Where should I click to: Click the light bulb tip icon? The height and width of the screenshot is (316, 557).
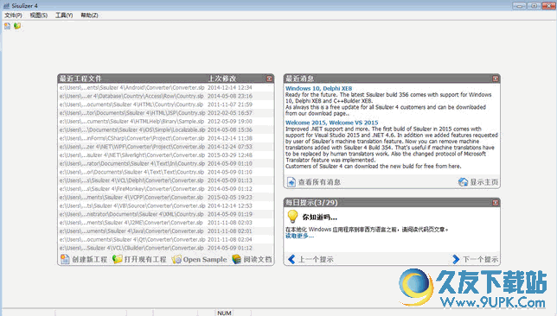(x=292, y=216)
